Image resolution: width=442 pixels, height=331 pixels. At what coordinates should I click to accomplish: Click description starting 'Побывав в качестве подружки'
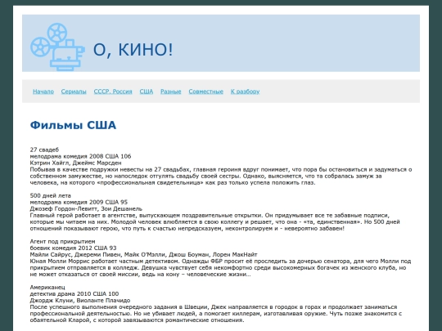tap(221, 176)
